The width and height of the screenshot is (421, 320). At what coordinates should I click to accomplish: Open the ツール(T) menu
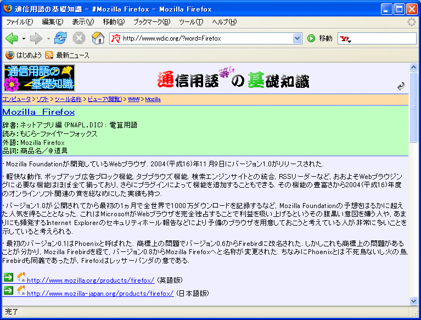[x=191, y=22]
